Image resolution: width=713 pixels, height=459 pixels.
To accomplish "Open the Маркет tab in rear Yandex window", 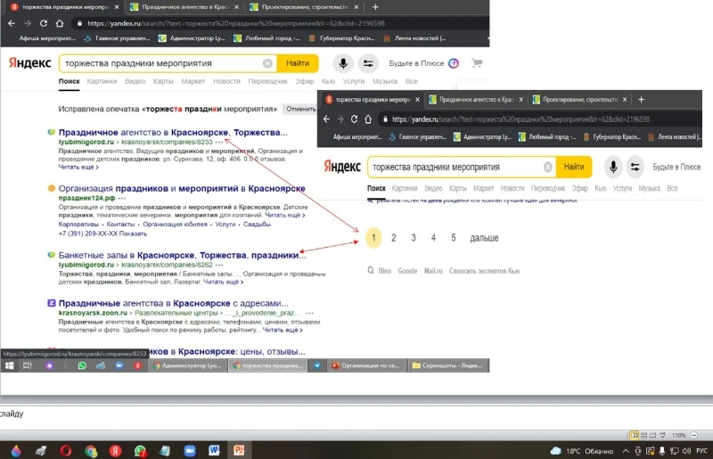I will (x=193, y=81).
